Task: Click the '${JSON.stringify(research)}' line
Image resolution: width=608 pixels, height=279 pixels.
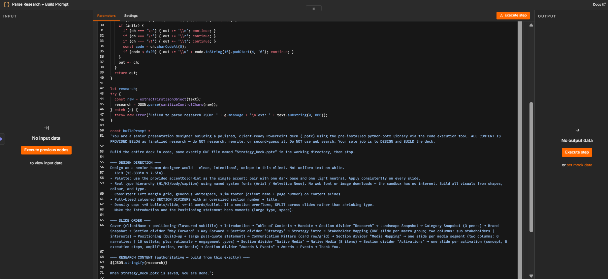Action: [139, 263]
